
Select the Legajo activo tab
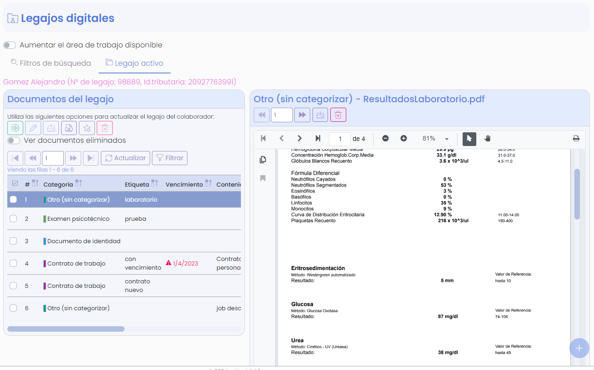(x=134, y=63)
